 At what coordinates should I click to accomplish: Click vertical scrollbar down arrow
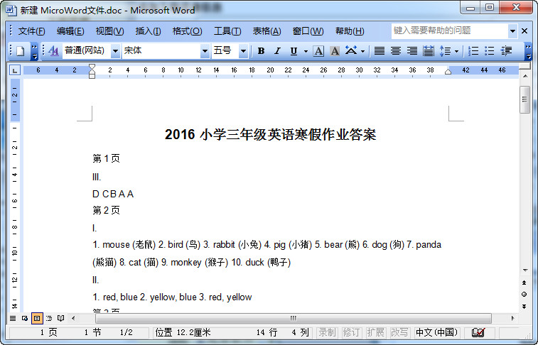click(525, 270)
